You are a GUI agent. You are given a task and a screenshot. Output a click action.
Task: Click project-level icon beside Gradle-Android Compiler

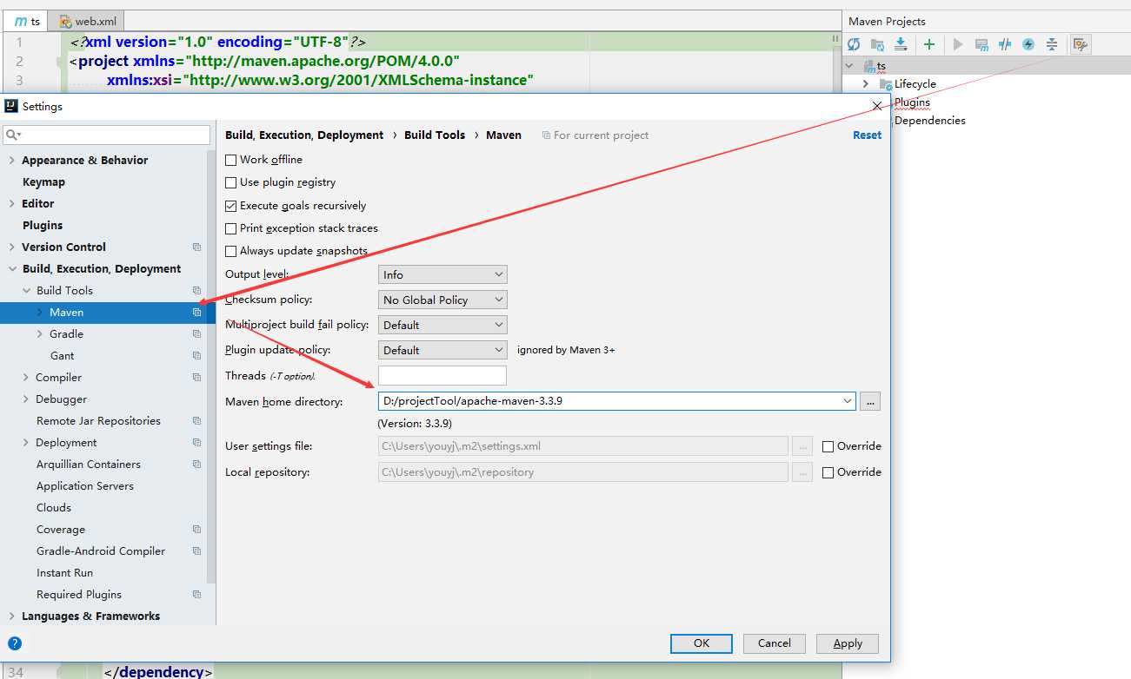[196, 551]
